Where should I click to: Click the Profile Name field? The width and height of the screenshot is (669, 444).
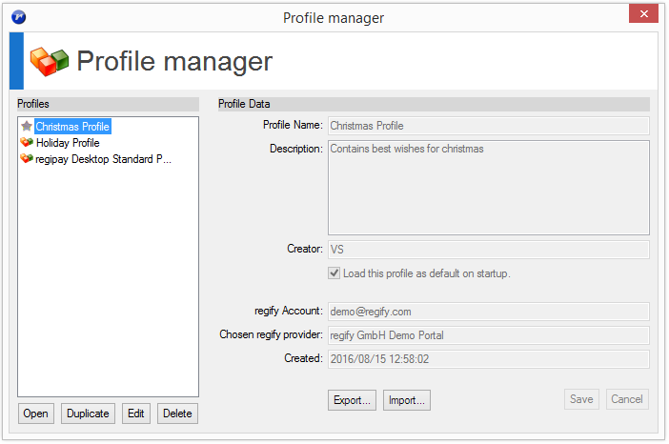(489, 126)
